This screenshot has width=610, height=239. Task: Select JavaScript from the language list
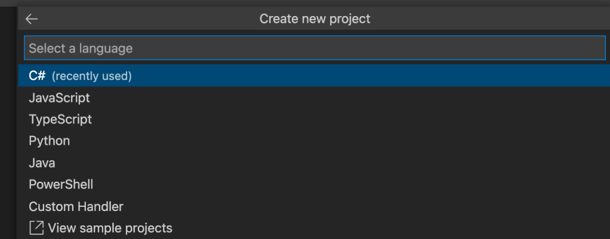pyautogui.click(x=59, y=98)
